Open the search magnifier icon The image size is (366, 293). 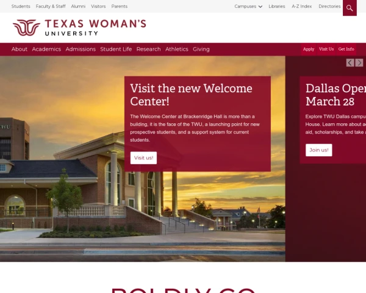[350, 8]
